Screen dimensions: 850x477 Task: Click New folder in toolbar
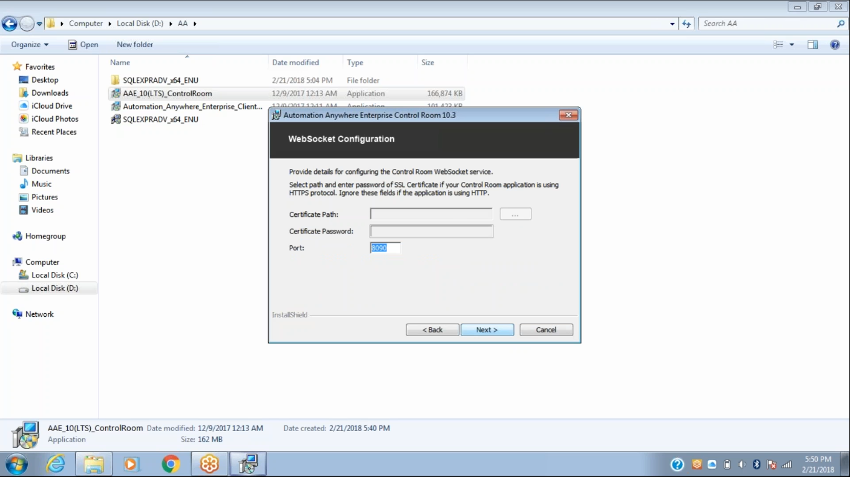[x=134, y=45]
